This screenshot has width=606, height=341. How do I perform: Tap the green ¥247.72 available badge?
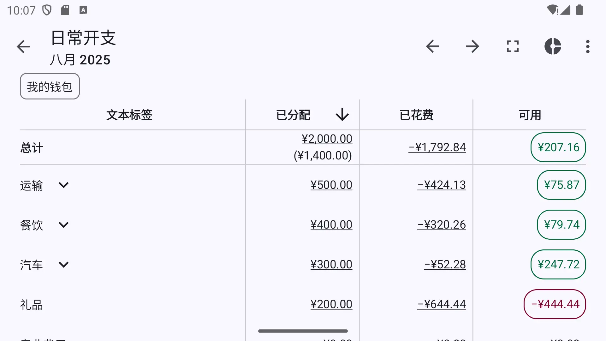(x=558, y=265)
